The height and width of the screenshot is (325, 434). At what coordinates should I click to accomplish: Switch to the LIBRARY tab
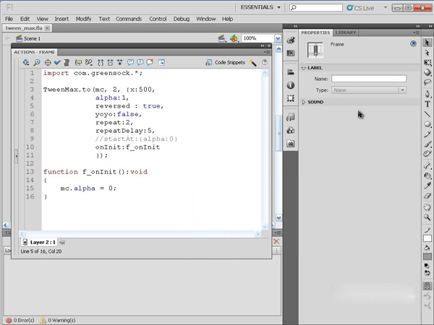[x=346, y=32]
